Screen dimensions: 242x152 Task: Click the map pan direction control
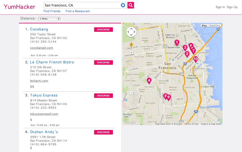[131, 32]
